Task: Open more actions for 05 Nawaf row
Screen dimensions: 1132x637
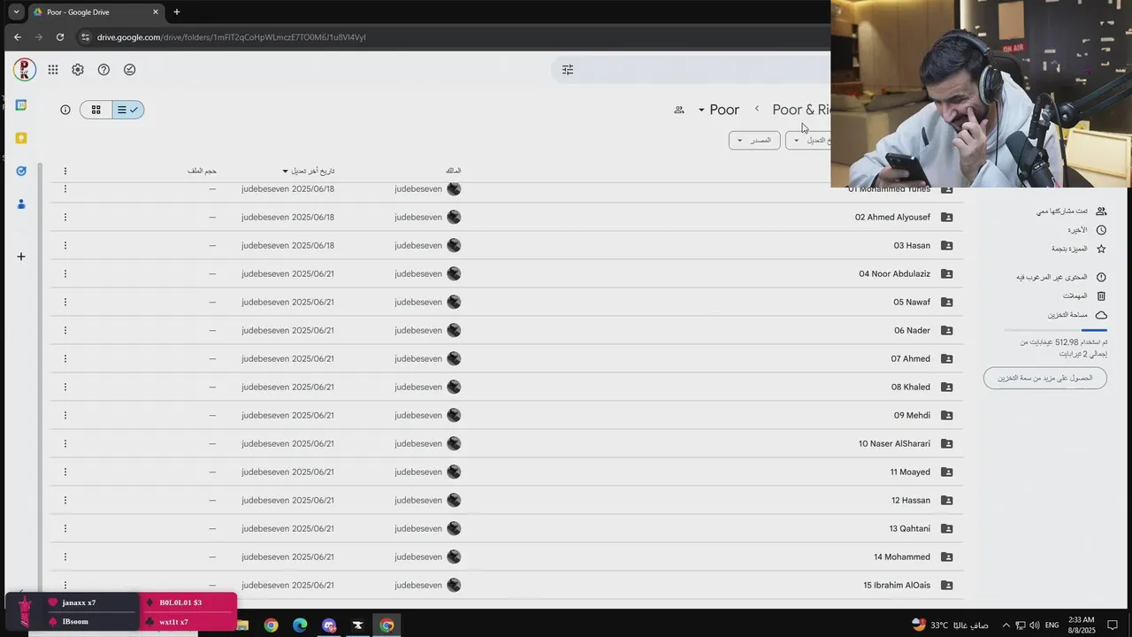Action: (65, 302)
